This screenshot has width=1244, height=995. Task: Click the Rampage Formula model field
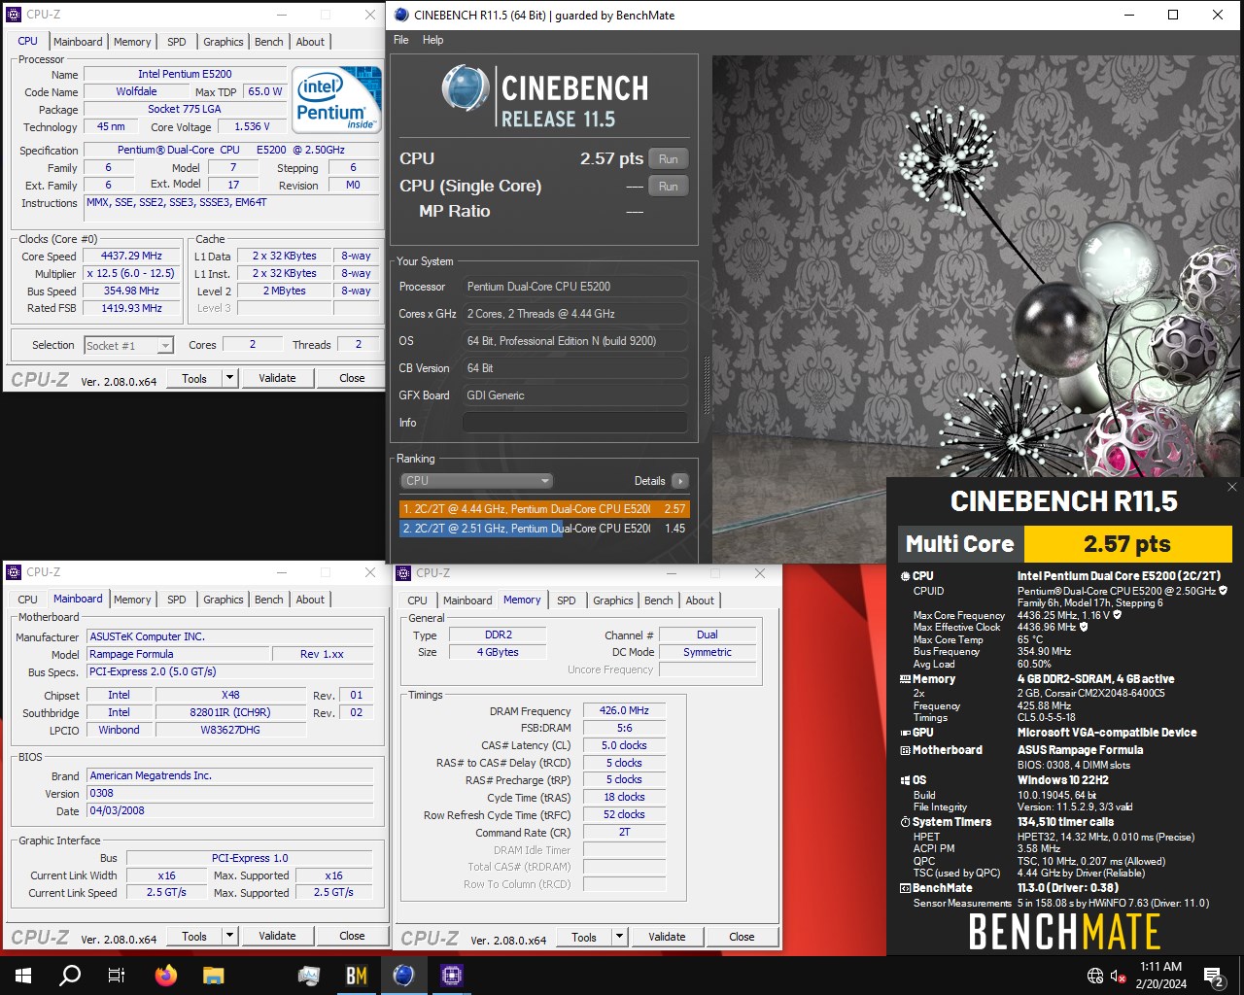(179, 654)
